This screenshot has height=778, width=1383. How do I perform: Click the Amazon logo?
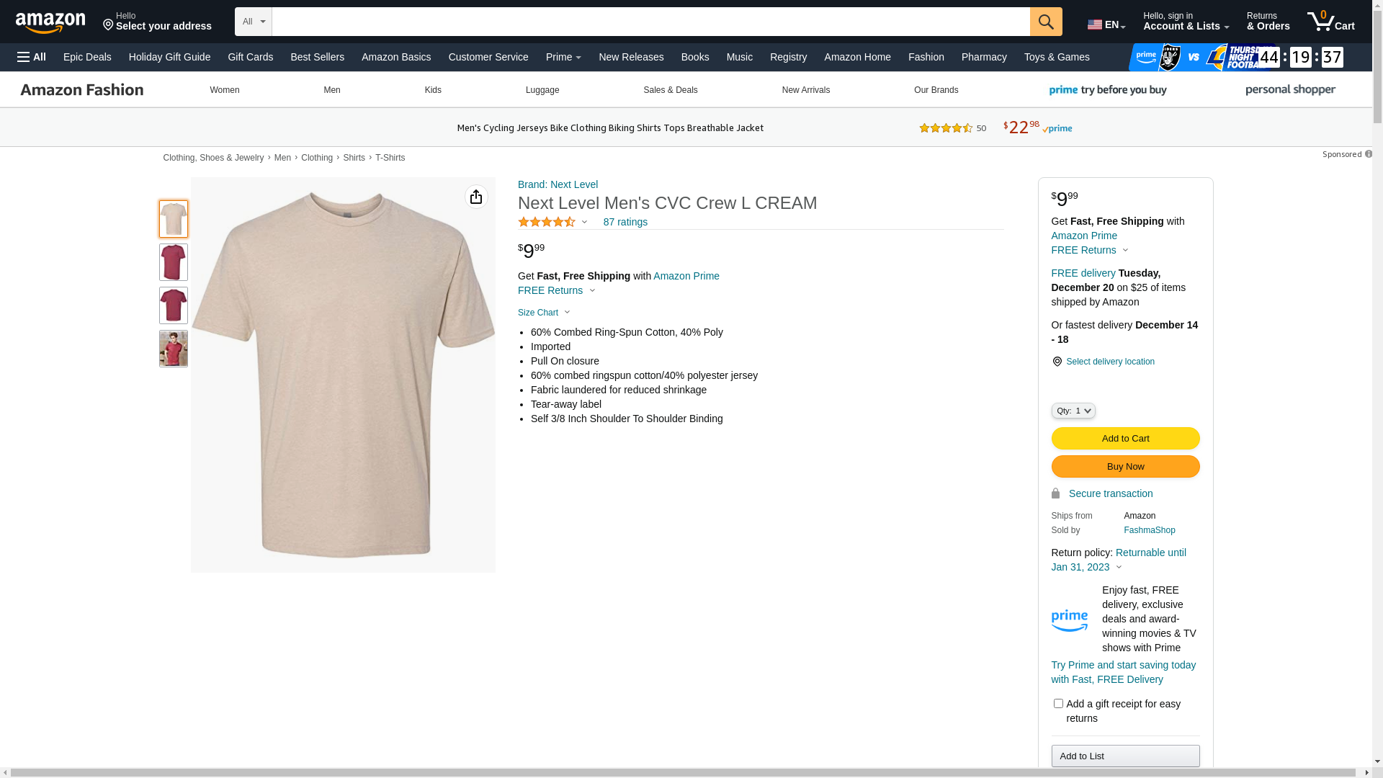point(50,22)
